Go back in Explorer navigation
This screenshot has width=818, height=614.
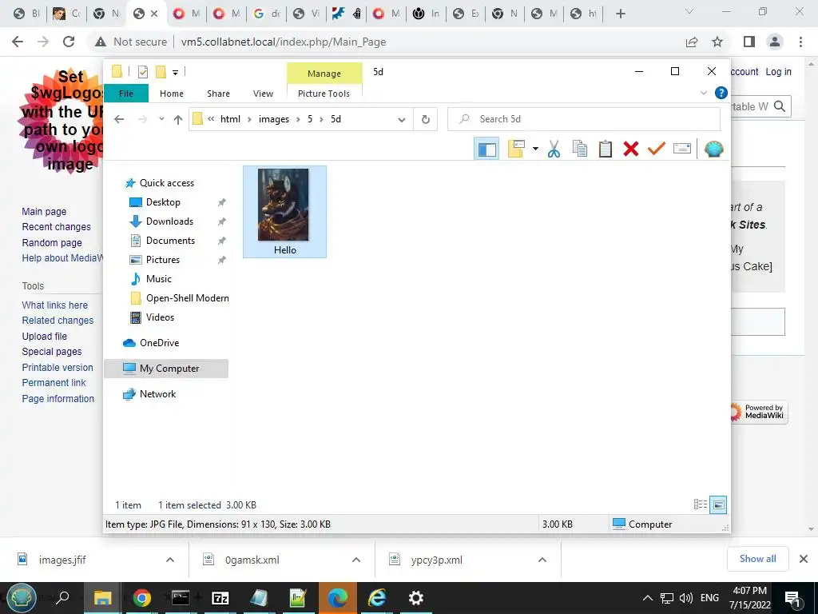119,120
